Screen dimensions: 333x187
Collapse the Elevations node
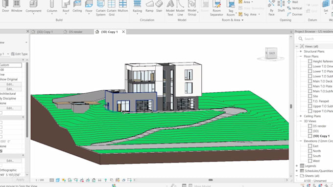pos(301,141)
